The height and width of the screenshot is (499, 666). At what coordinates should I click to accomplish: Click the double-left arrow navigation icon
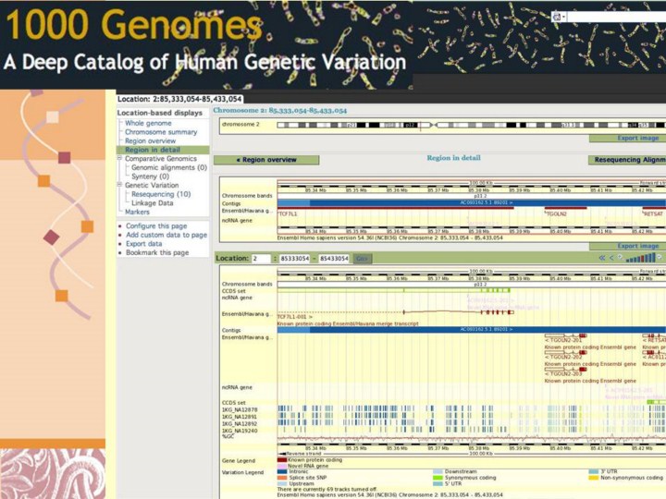[x=602, y=258]
